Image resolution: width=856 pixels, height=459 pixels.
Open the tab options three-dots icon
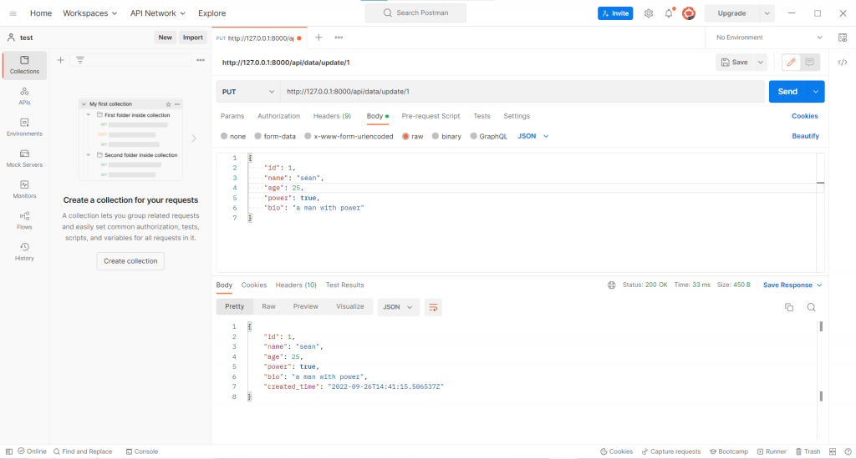[x=339, y=38]
